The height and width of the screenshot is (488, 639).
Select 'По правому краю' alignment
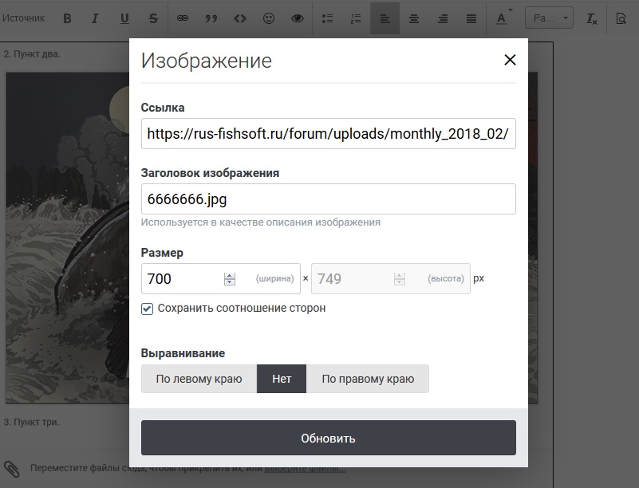pyautogui.click(x=368, y=380)
